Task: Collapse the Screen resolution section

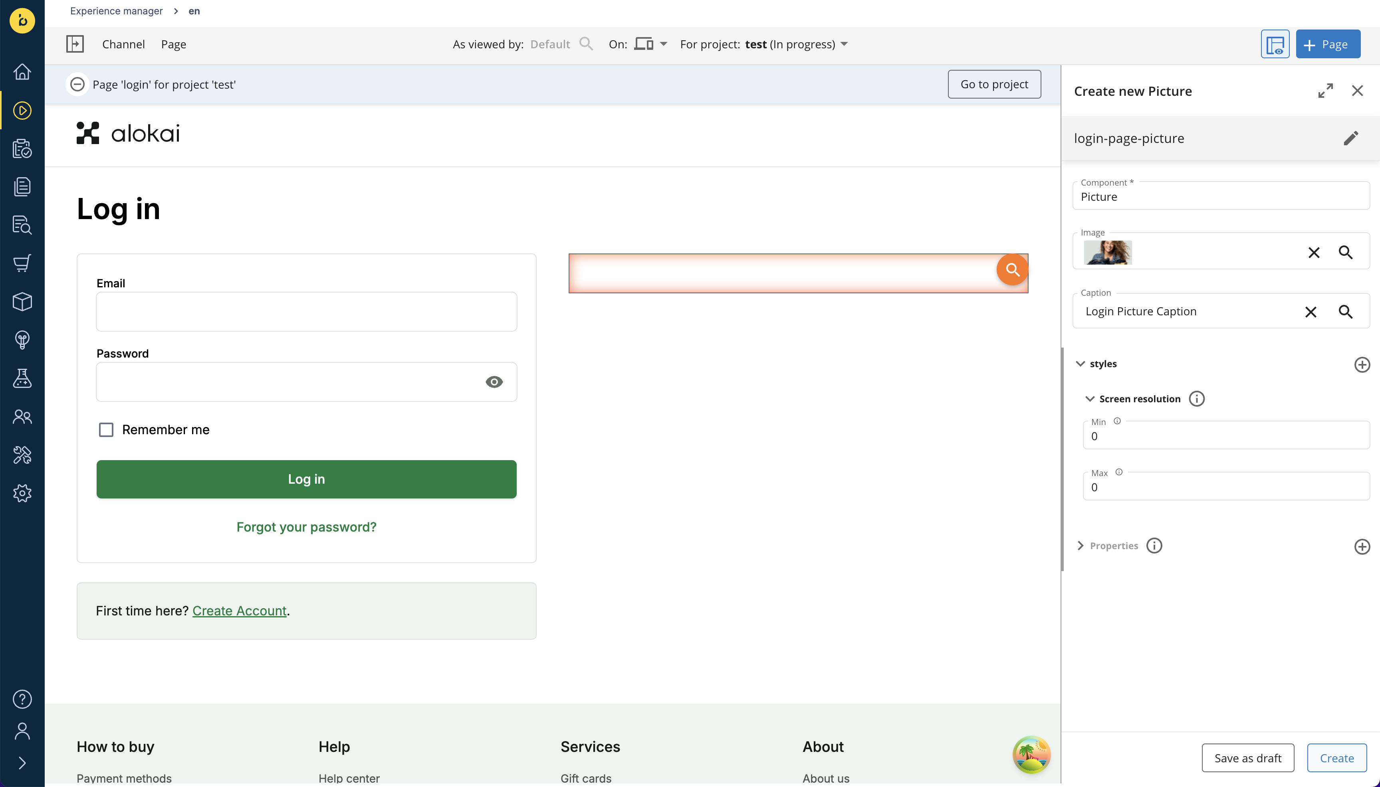Action: click(1090, 399)
